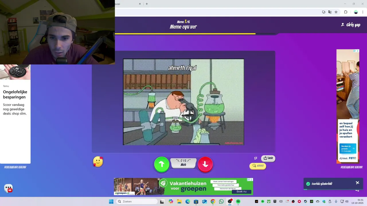This screenshot has height=206, width=367.
Task: Downvote the meme with red arrow
Action: click(x=205, y=164)
